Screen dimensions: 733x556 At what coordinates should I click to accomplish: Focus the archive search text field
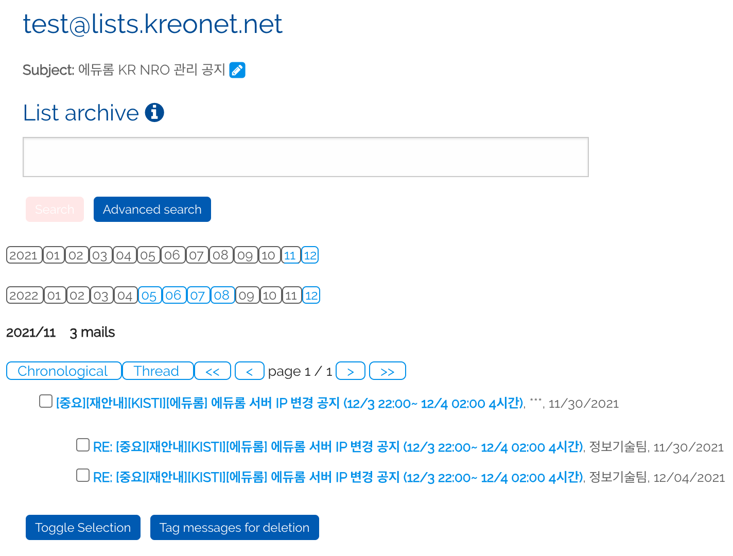(305, 157)
